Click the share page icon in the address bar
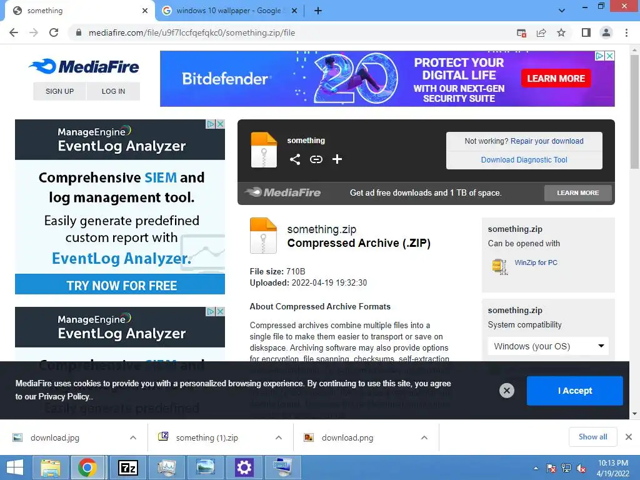Image resolution: width=640 pixels, height=480 pixels. coord(541,32)
